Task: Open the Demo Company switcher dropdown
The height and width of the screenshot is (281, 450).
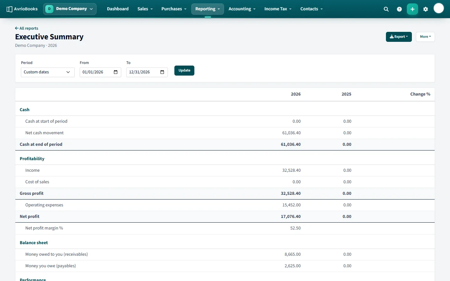Action: click(x=70, y=9)
